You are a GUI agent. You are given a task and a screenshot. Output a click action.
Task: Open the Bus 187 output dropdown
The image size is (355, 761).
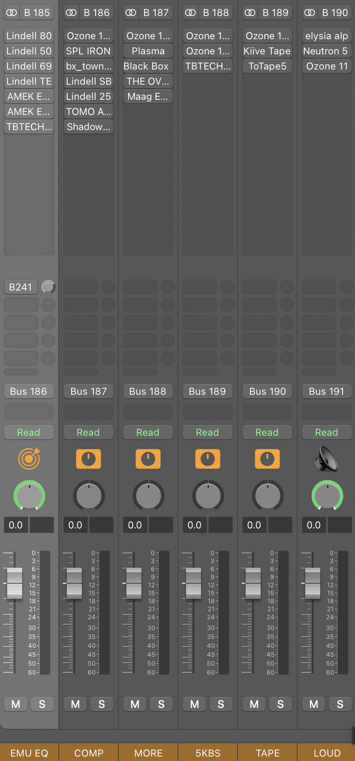[89, 391]
